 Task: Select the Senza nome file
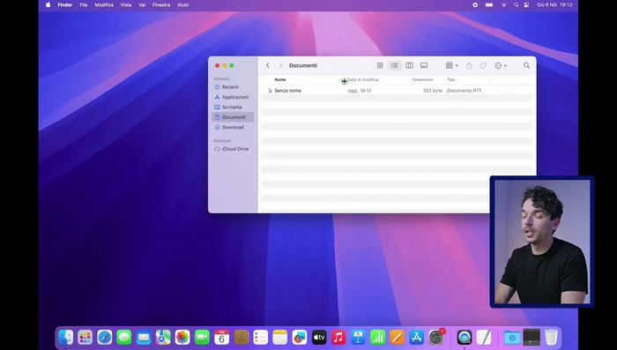(287, 91)
